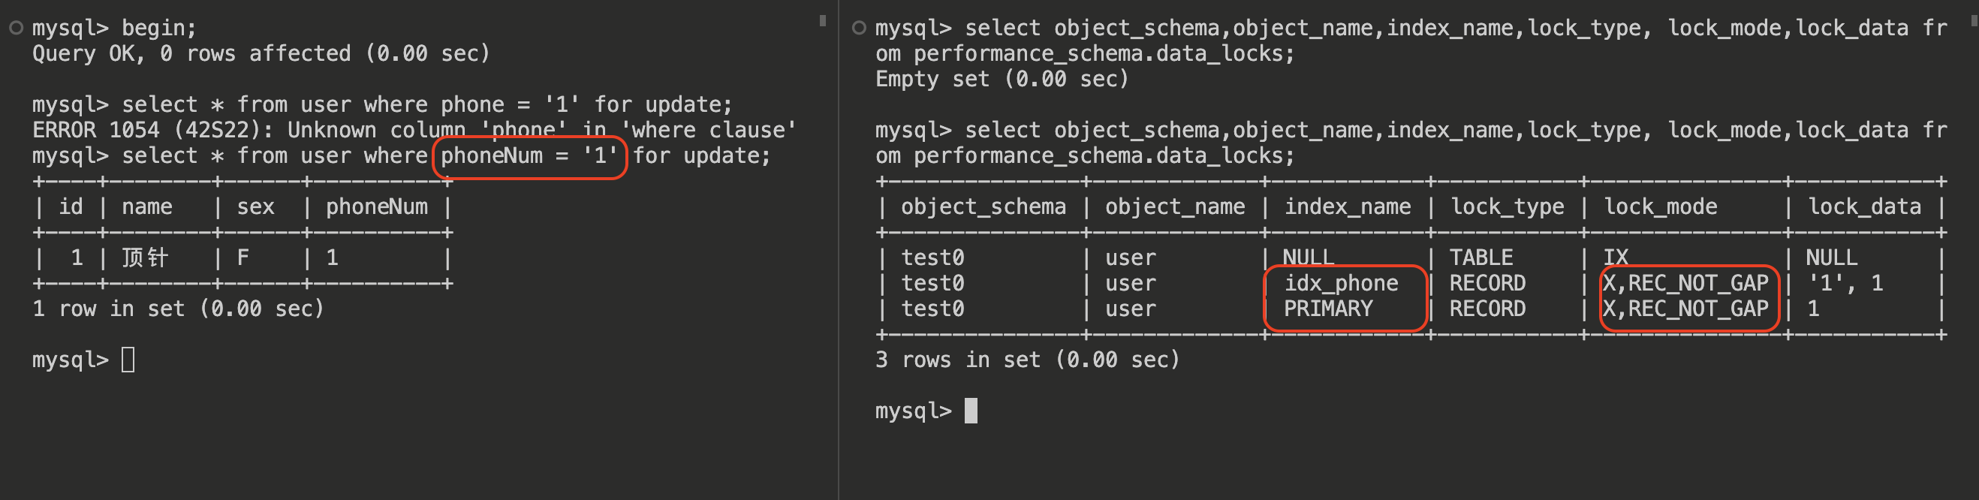
Task: Click the 'Empty set (0.00 sec)' output
Action: (1002, 79)
